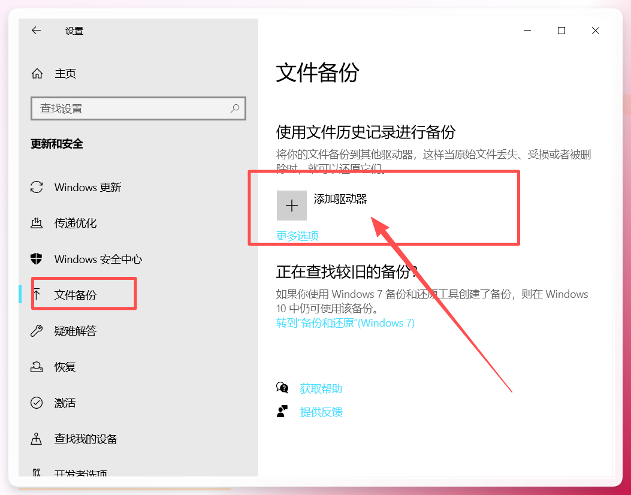The width and height of the screenshot is (631, 495).
Task: Click the home icon beside 主页
Action: click(37, 73)
